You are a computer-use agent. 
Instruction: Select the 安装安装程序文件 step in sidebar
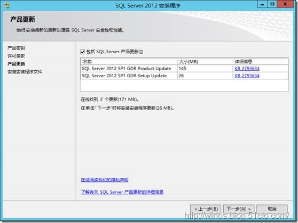(25, 72)
